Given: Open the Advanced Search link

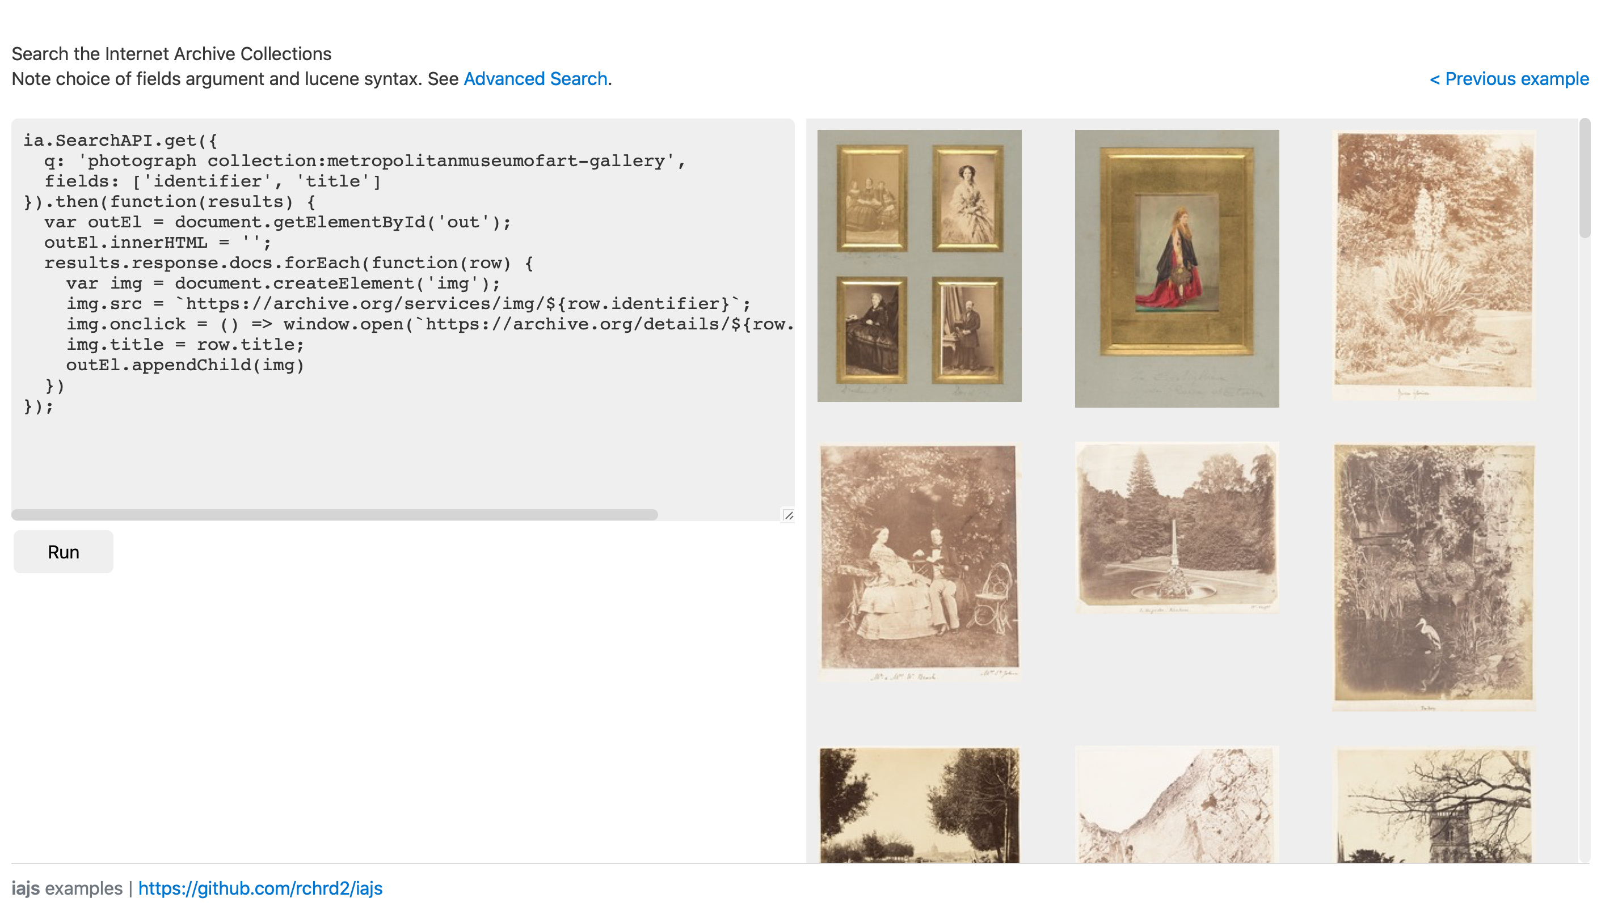Looking at the screenshot, I should tap(535, 79).
